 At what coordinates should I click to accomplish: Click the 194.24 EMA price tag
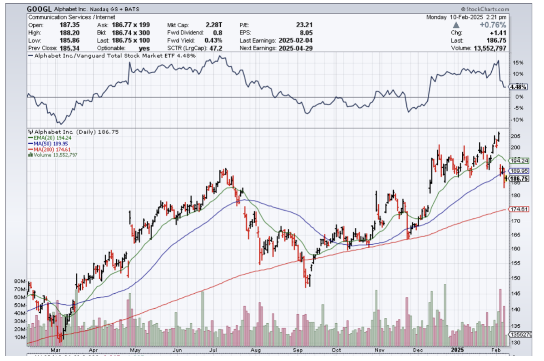518,161
